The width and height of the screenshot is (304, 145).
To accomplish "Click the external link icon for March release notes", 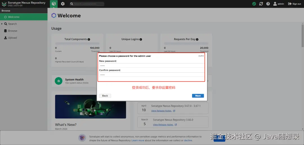I will pyautogui.click(x=176, y=125).
